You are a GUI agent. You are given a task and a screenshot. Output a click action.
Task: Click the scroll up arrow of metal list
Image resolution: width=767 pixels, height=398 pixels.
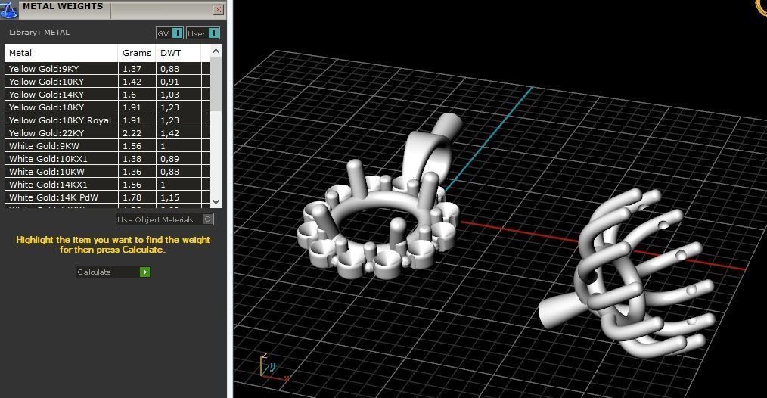pos(216,51)
